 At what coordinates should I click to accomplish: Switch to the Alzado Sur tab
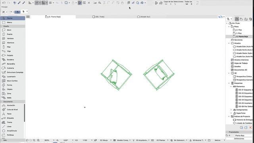pos(144,17)
